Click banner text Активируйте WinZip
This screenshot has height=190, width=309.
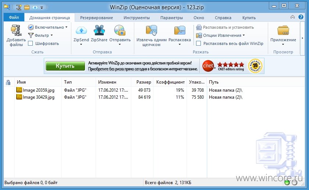point(140,63)
